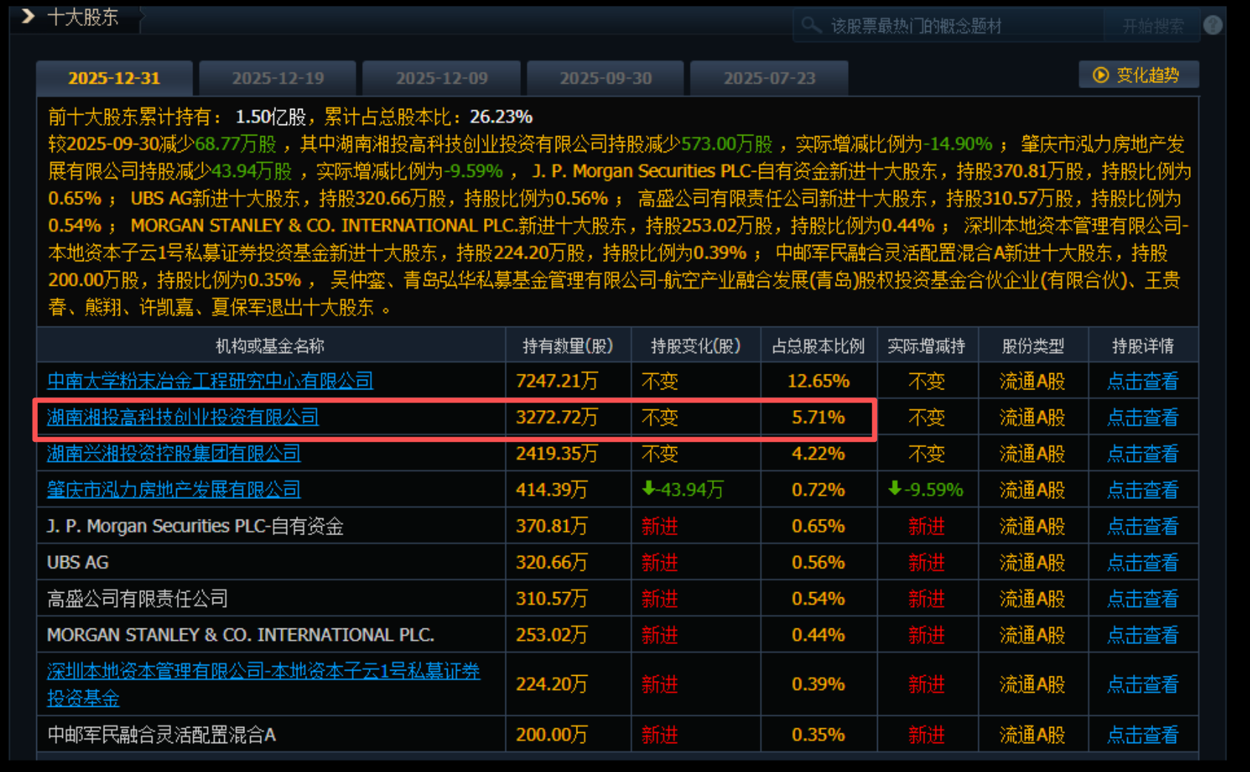Switch to the 2025-12-09 tab
This screenshot has width=1250, height=772.
click(x=442, y=78)
